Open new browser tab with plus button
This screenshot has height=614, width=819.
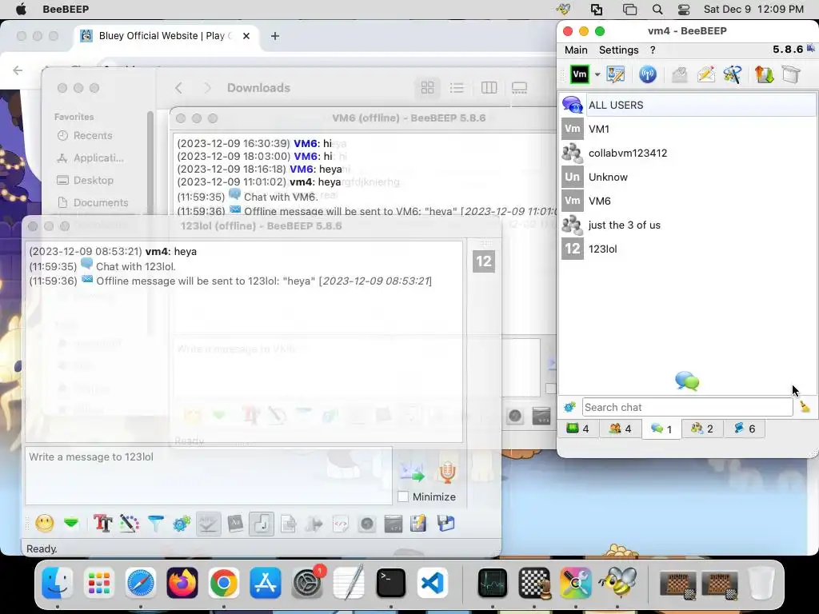click(x=275, y=36)
